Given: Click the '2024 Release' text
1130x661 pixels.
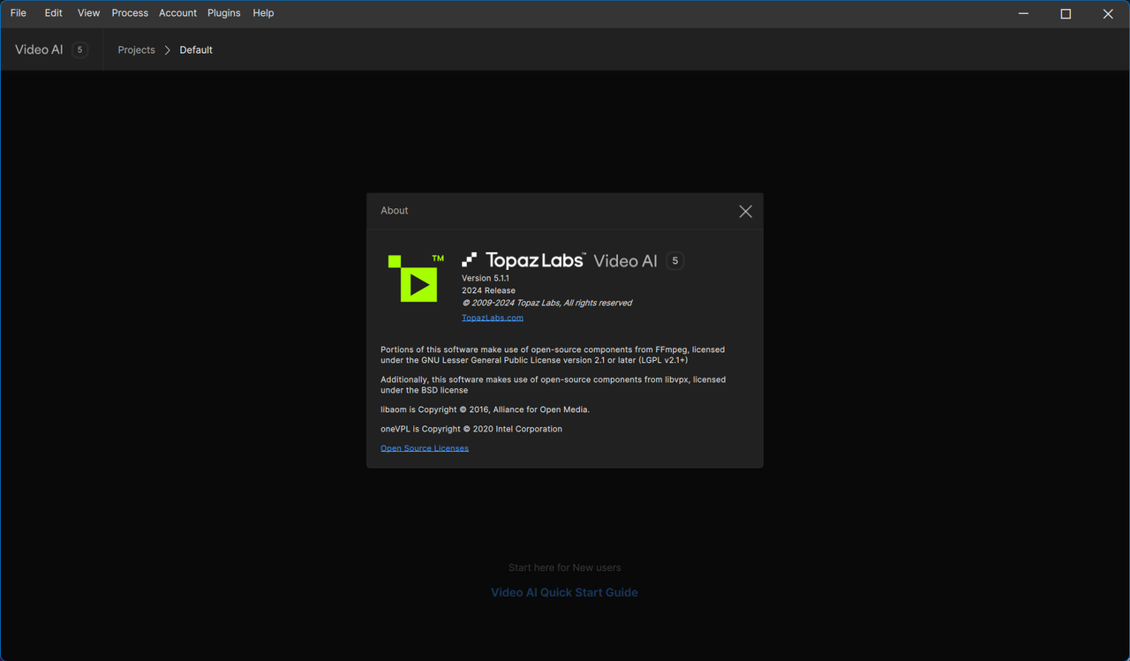Looking at the screenshot, I should coord(488,290).
